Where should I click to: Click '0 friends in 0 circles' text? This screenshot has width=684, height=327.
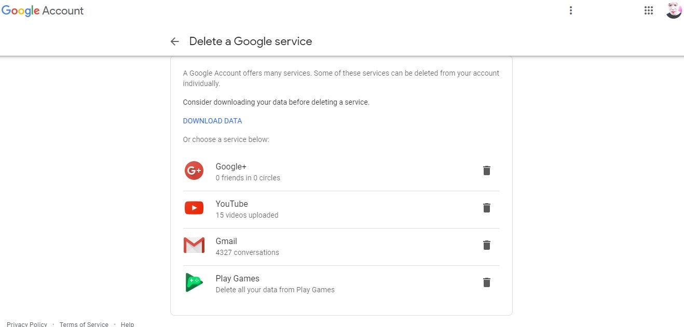point(248,178)
